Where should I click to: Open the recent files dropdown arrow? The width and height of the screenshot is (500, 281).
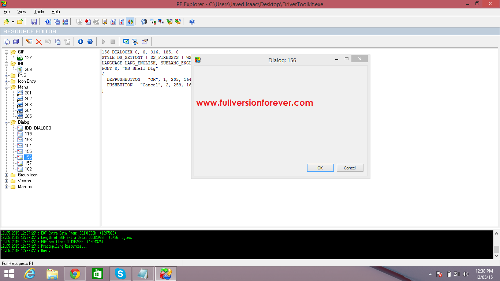(x=13, y=22)
